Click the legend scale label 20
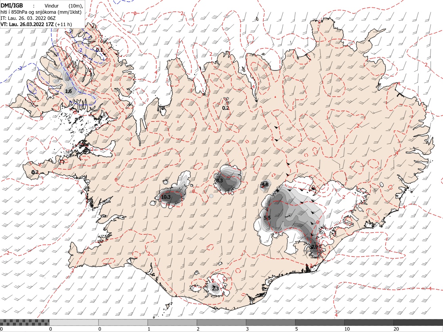443x332 pixels. click(396, 329)
